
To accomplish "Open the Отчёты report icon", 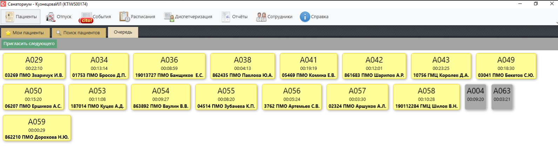I will pyautogui.click(x=226, y=17).
